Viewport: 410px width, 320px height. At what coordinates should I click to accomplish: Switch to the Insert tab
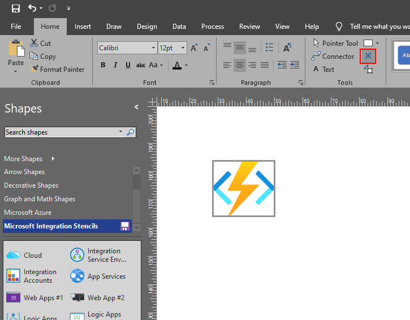tap(83, 27)
